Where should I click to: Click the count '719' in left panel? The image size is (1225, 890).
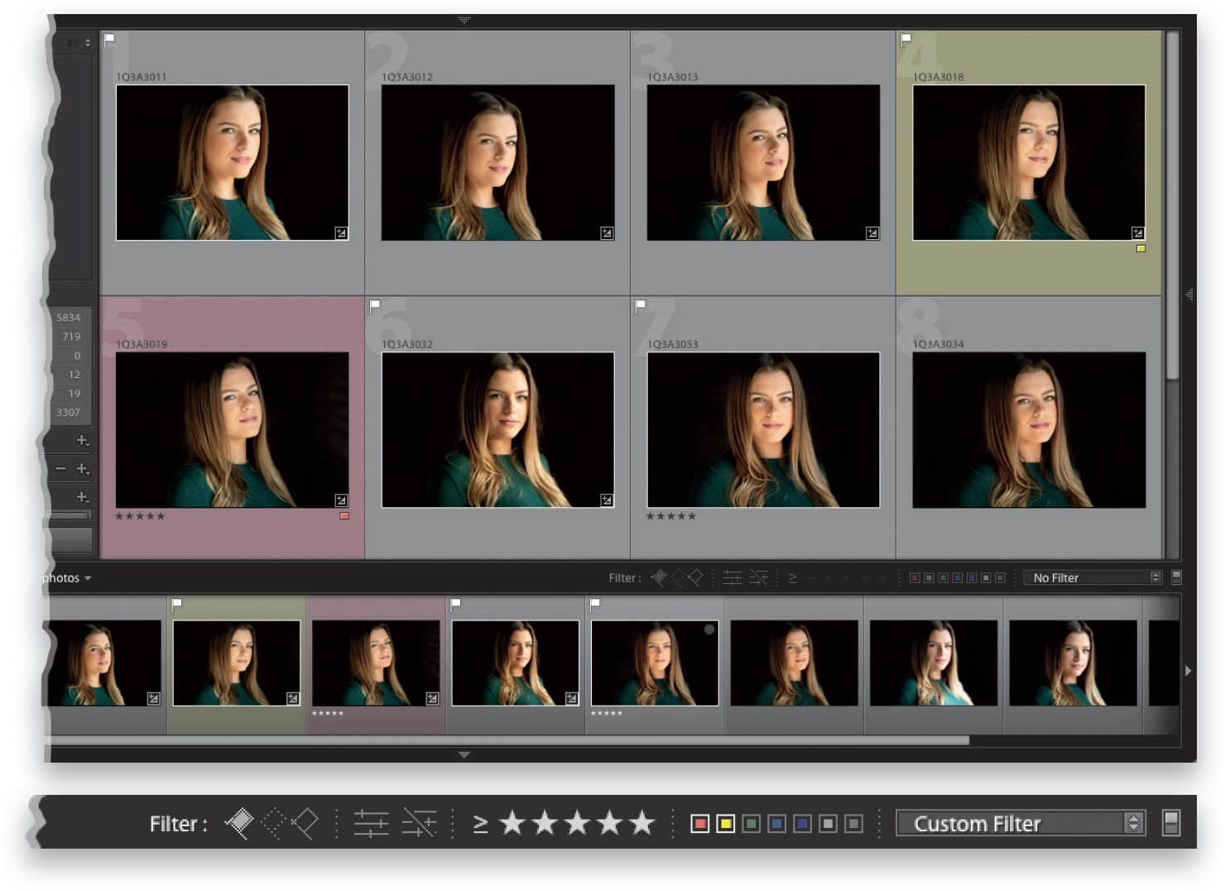(x=71, y=337)
